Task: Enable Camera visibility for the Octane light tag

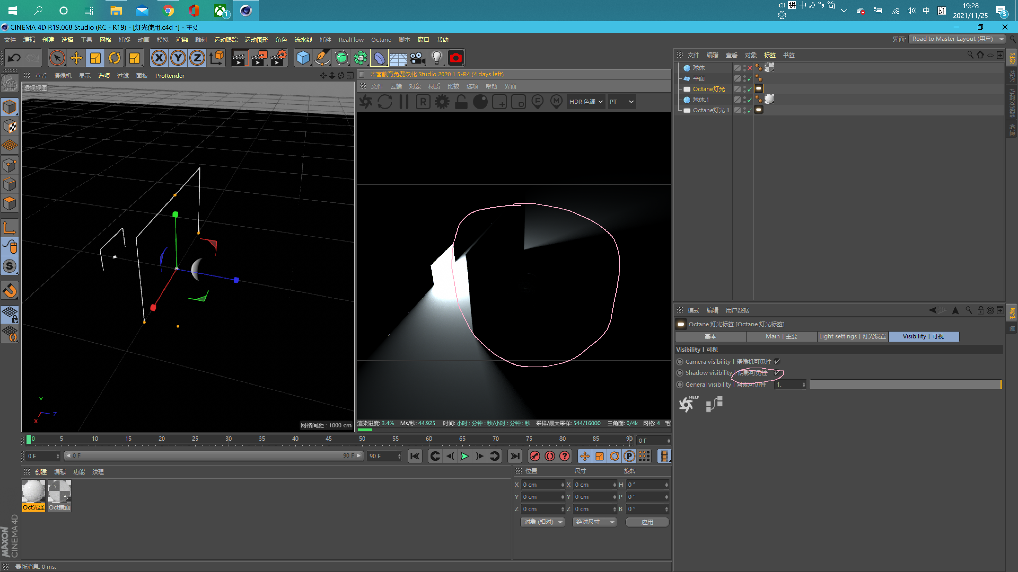Action: click(777, 361)
